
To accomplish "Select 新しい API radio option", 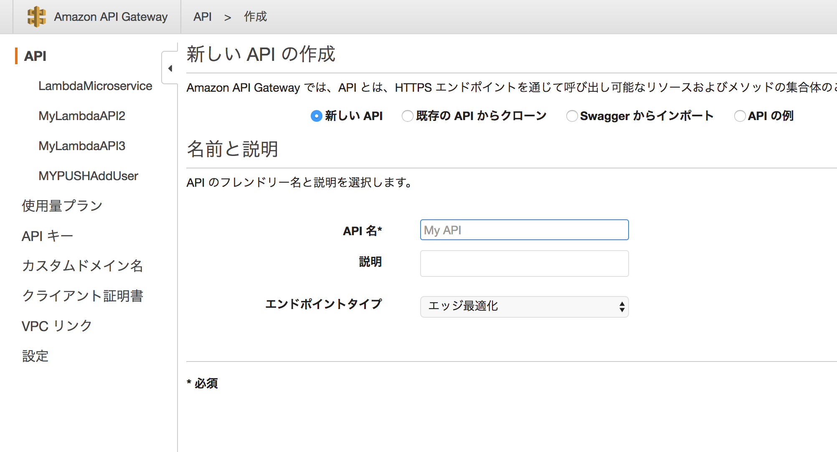I will point(317,116).
